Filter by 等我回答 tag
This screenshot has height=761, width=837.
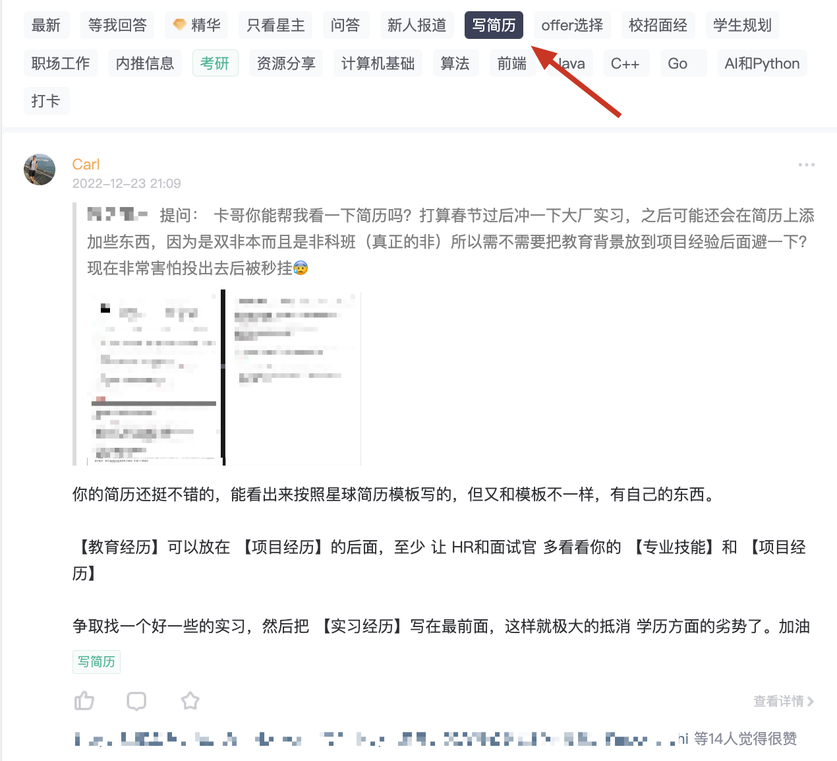(117, 25)
